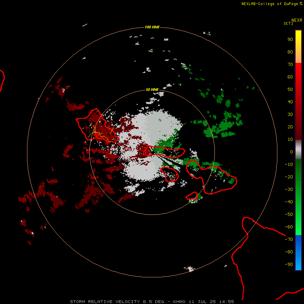Viewport: 304px width, 304px height.
Task: Pick the blue bottom segment of color bar
Action: click(x=298, y=253)
